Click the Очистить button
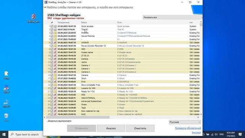Viewport: 245px width, 138px height. coord(140,128)
